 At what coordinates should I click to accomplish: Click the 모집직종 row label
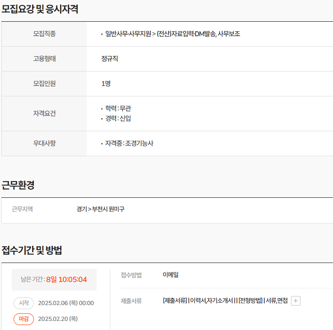pos(44,34)
